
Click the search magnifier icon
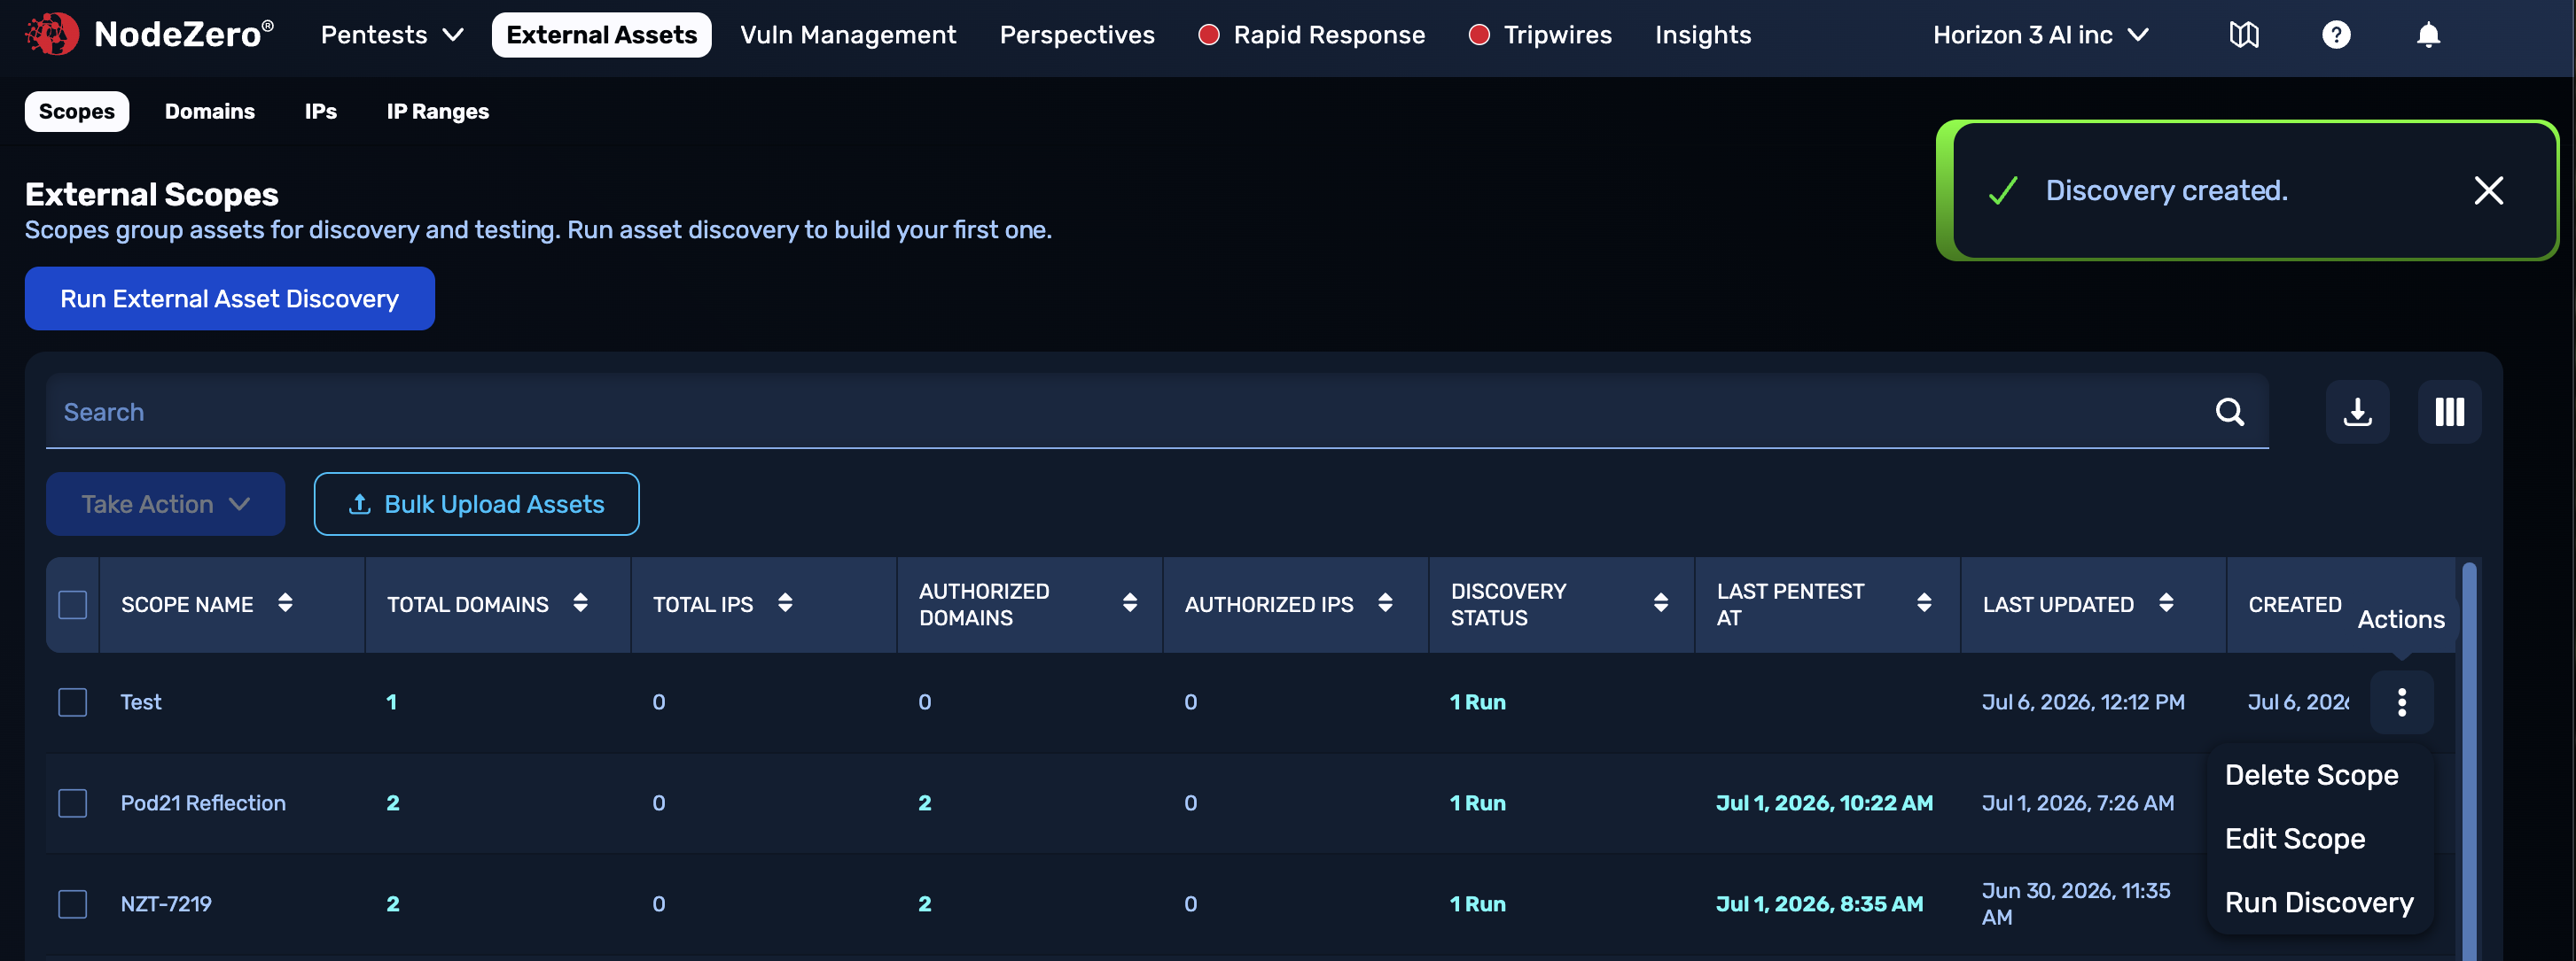pos(2229,412)
